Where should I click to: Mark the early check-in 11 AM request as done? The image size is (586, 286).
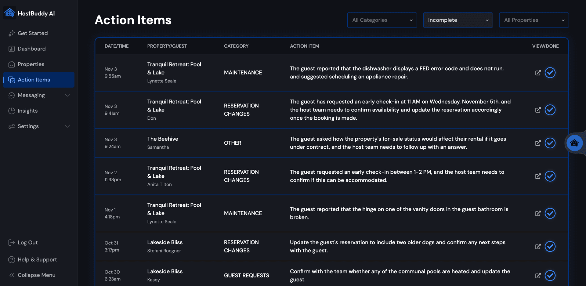click(x=550, y=110)
